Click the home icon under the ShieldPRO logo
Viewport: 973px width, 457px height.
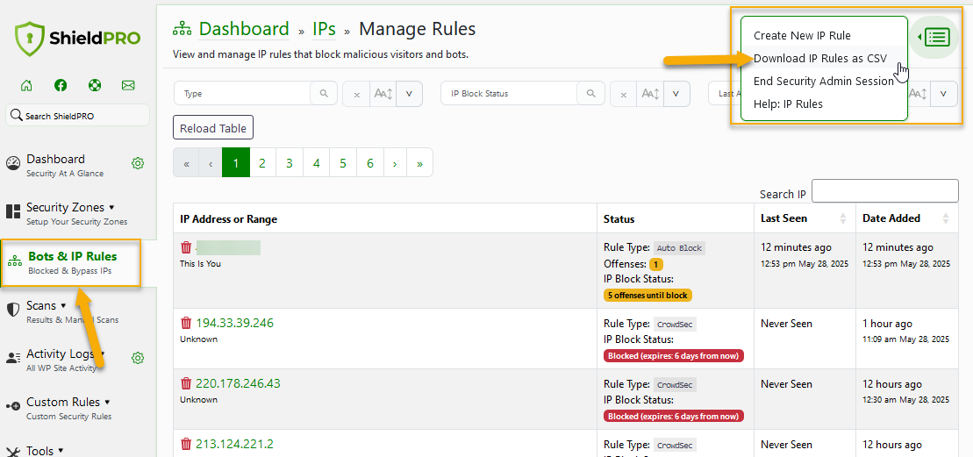pos(26,86)
